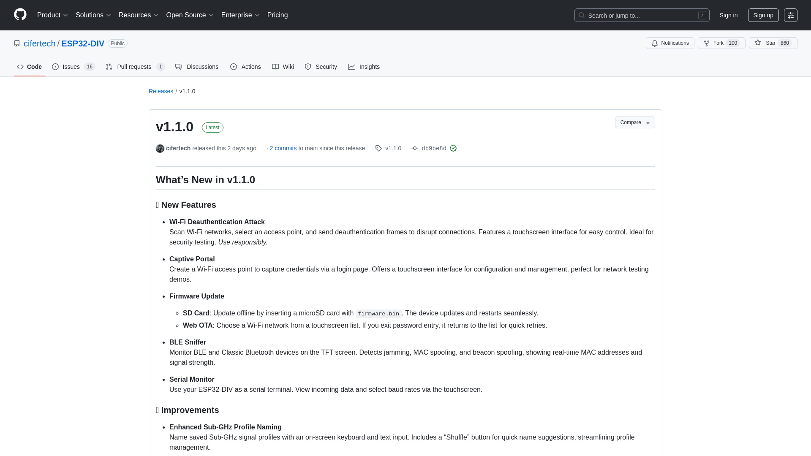
Task: Click the commit icon beside db9be8d
Action: tap(415, 148)
